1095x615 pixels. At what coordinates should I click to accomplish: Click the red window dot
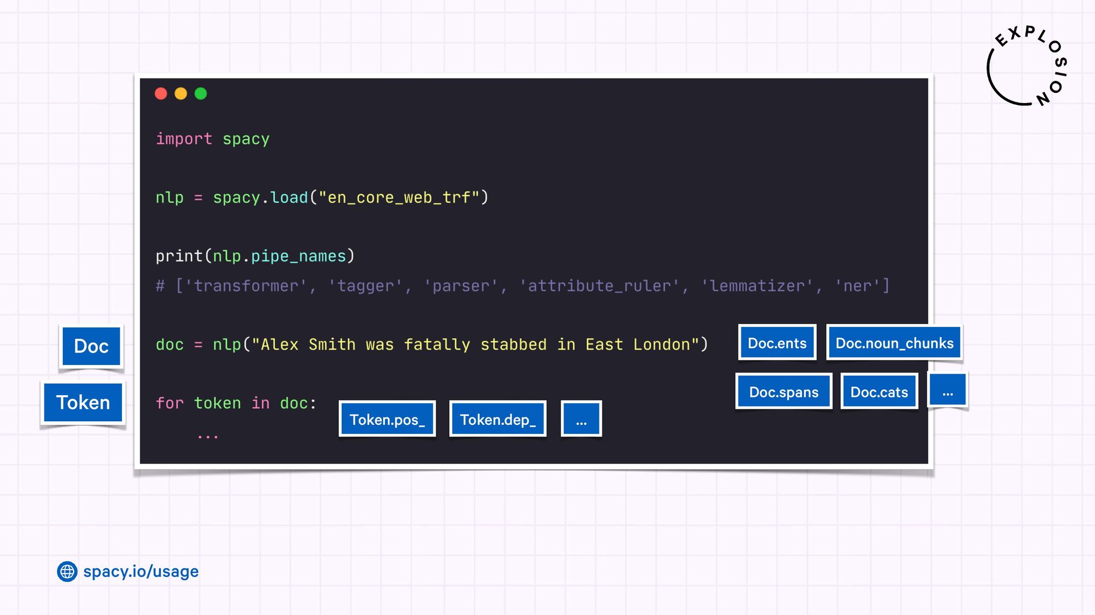pos(161,93)
